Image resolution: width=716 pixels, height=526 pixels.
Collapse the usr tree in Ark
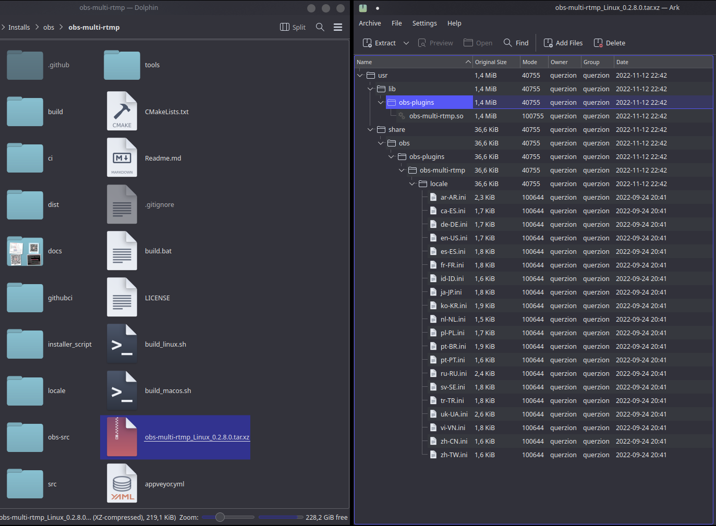[359, 75]
